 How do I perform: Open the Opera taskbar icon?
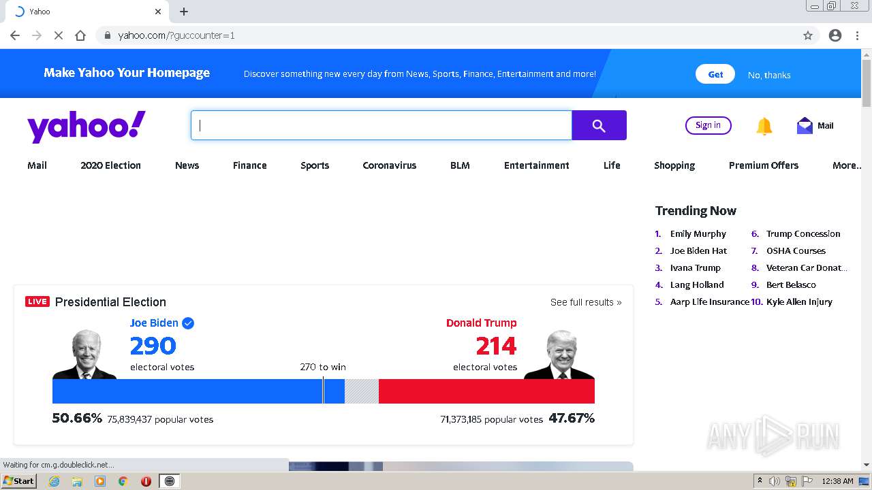click(146, 481)
